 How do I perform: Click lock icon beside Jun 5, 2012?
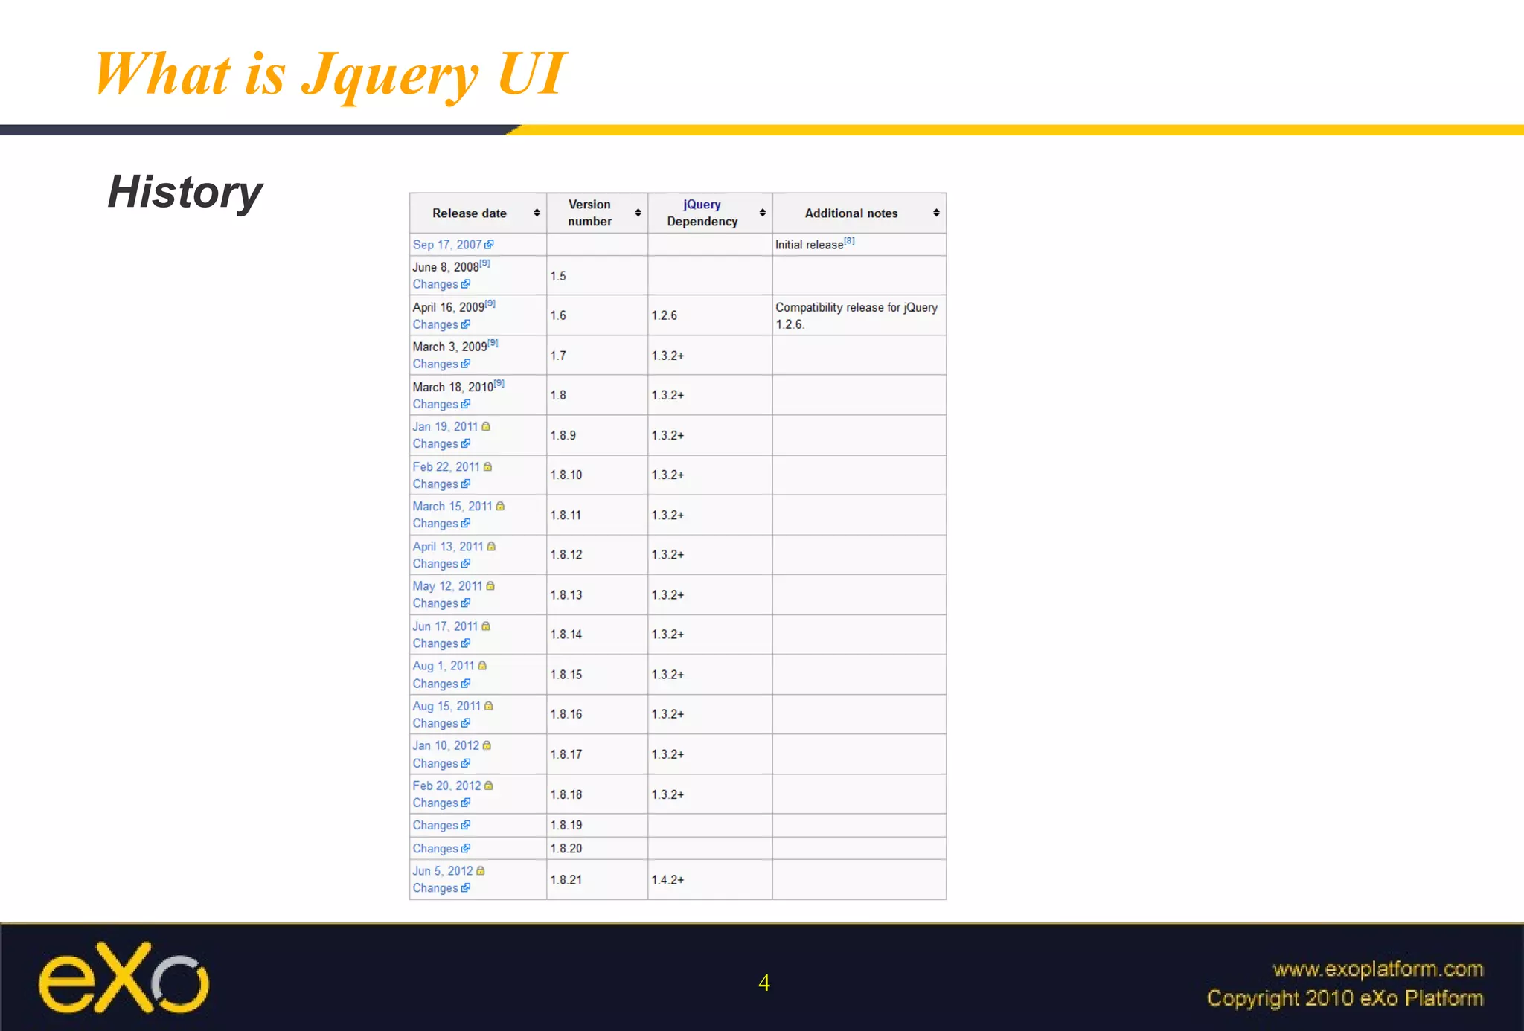click(x=480, y=870)
